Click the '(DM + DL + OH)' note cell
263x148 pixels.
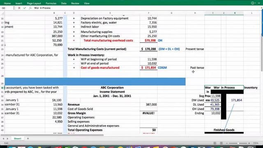pyautogui.click(x=169, y=49)
